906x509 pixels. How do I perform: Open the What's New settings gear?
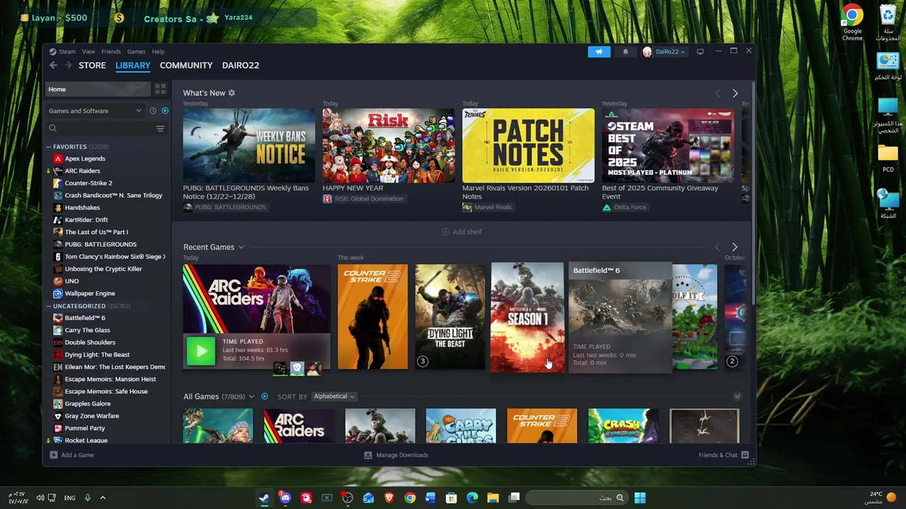pyautogui.click(x=231, y=93)
